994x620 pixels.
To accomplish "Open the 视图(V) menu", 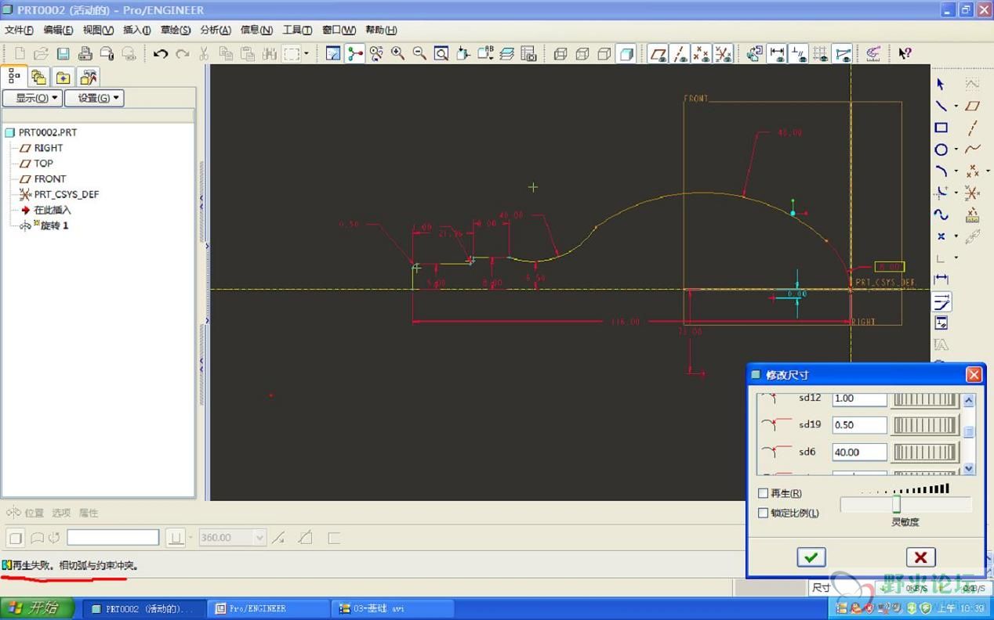I will (98, 30).
